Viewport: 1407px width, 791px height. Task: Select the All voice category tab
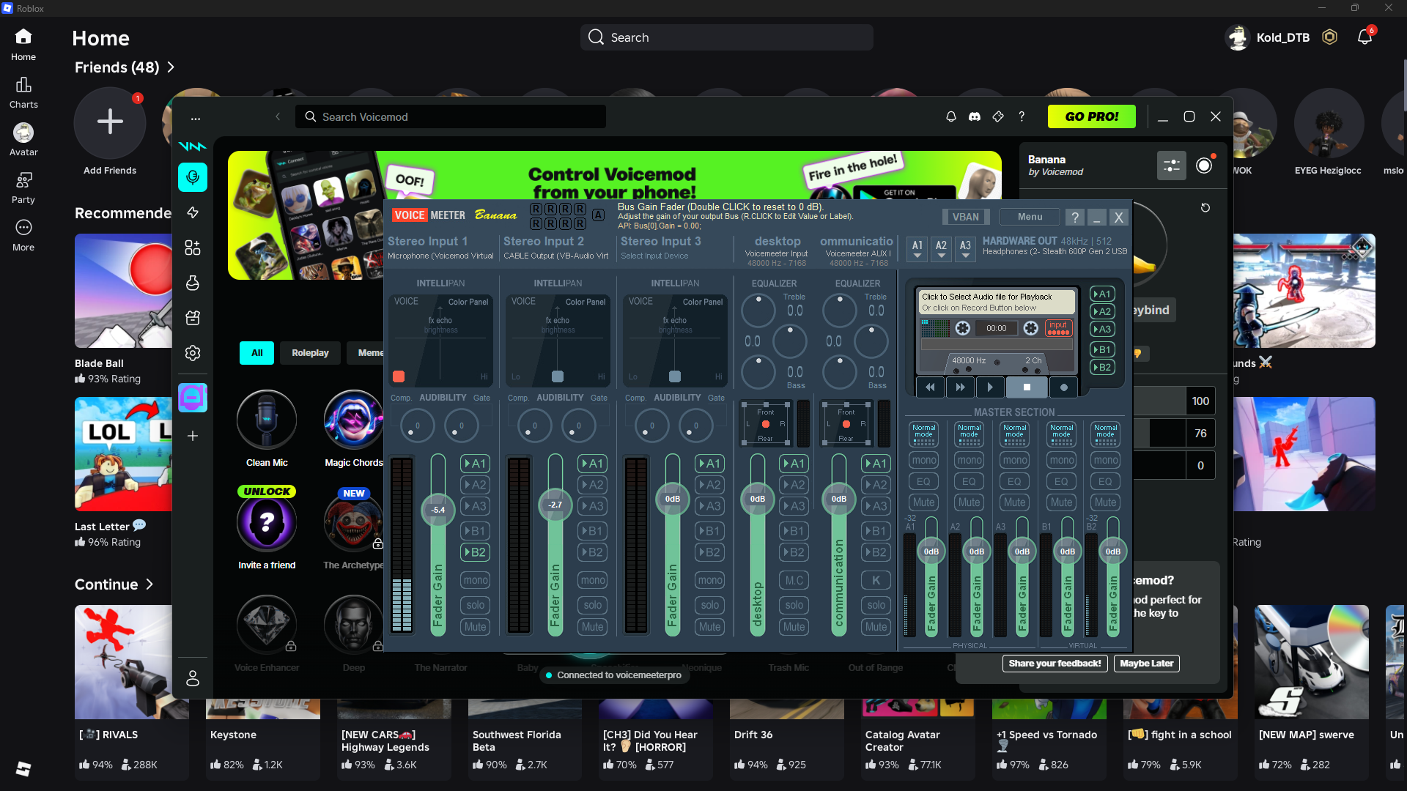(x=256, y=353)
